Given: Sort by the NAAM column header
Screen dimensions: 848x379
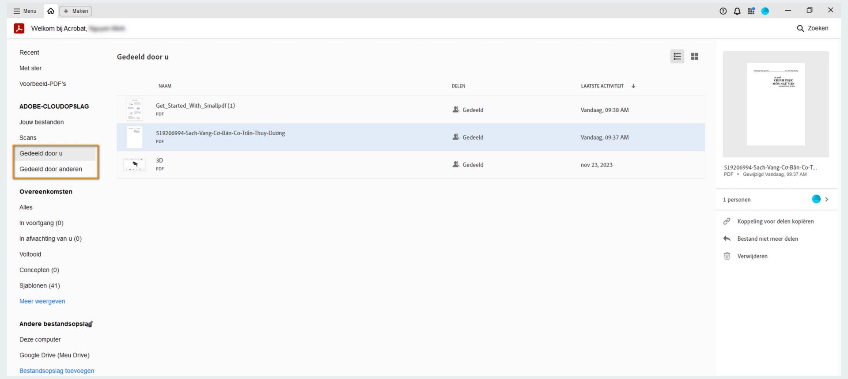Looking at the screenshot, I should [x=165, y=86].
